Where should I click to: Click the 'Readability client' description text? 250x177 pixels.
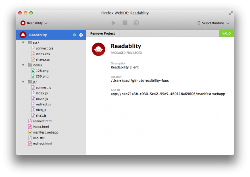pos(125,67)
